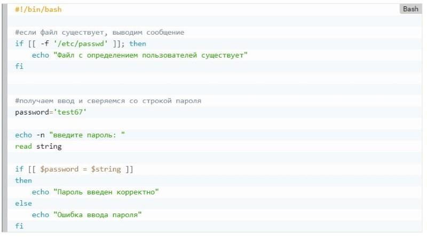Click the standalone 'then' line

tap(23, 181)
